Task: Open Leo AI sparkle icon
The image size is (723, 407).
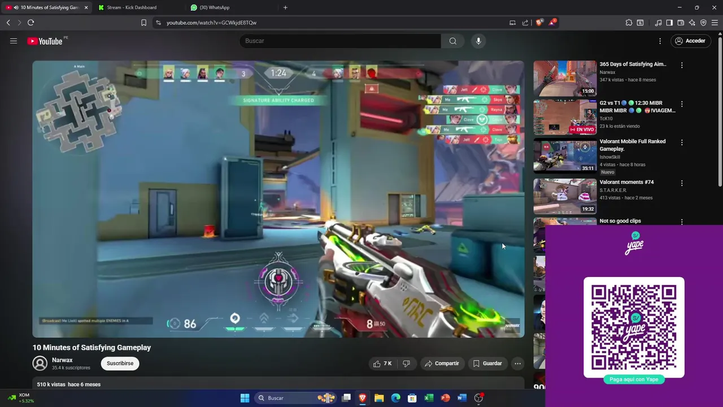Action: 692,23
